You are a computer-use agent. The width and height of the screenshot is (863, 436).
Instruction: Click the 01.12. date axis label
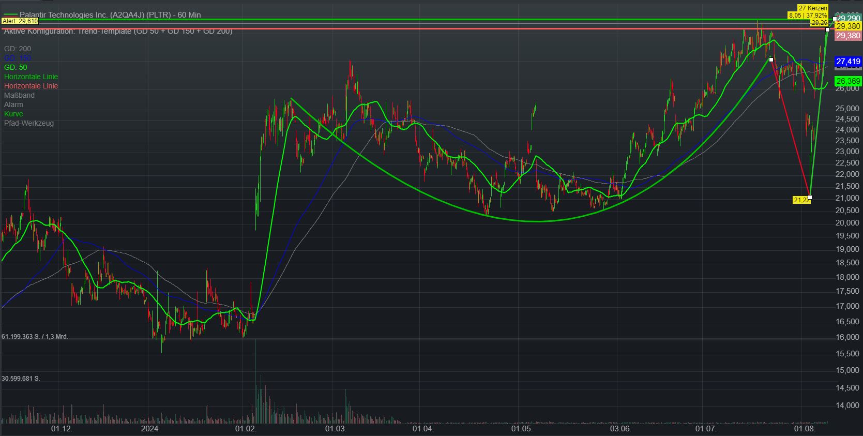[x=61, y=429]
